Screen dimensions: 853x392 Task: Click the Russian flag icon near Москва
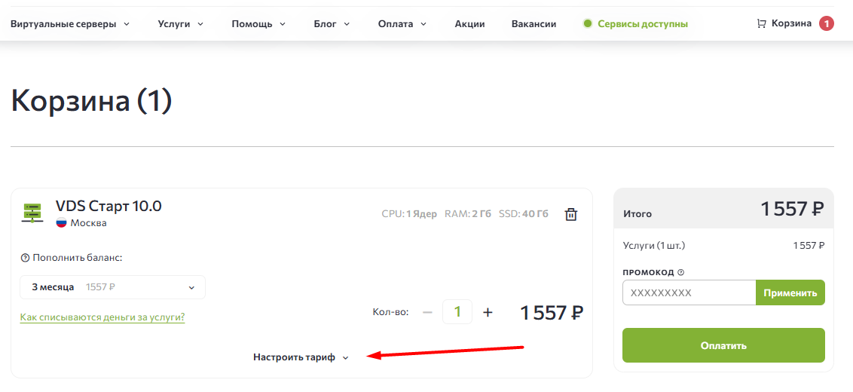pos(61,223)
